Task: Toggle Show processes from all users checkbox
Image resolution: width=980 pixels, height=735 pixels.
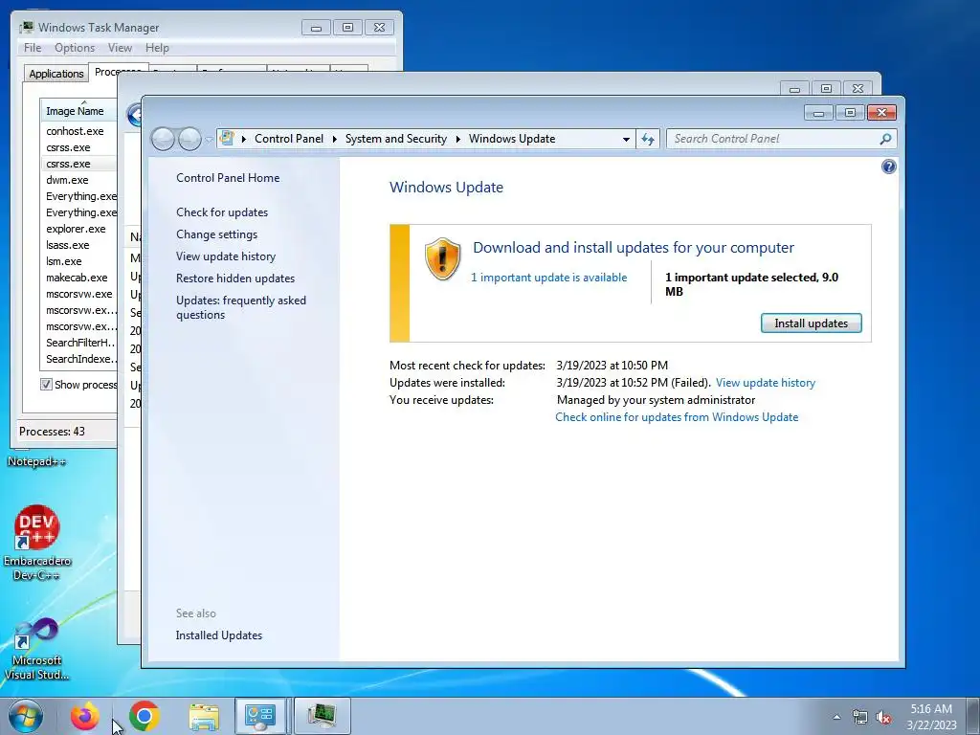Action: pyautogui.click(x=46, y=385)
